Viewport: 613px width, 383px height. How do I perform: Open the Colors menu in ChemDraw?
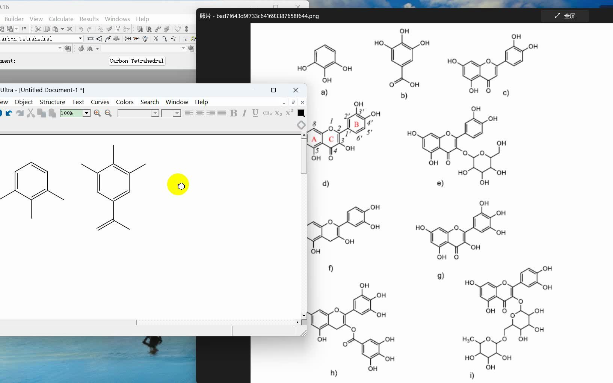pyautogui.click(x=124, y=102)
